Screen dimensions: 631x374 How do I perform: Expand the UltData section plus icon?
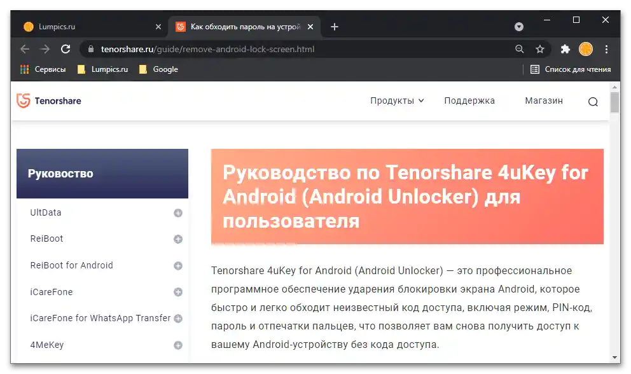178,213
